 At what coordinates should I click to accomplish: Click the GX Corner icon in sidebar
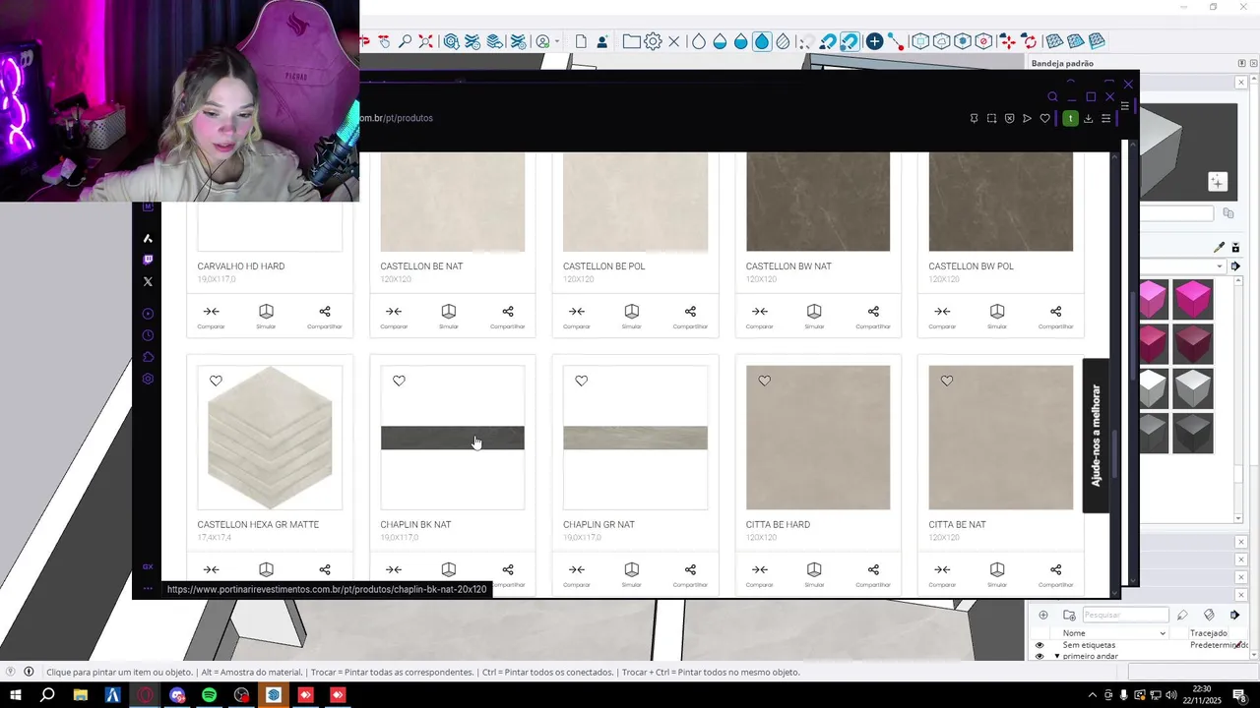[x=148, y=566]
